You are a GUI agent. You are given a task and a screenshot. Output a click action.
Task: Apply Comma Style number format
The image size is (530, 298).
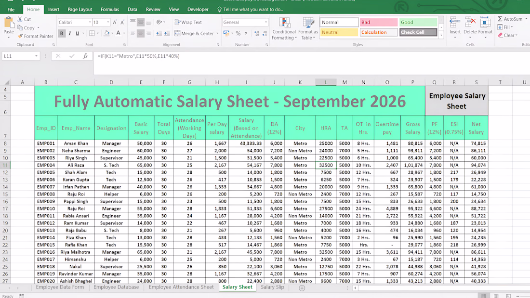point(246,33)
